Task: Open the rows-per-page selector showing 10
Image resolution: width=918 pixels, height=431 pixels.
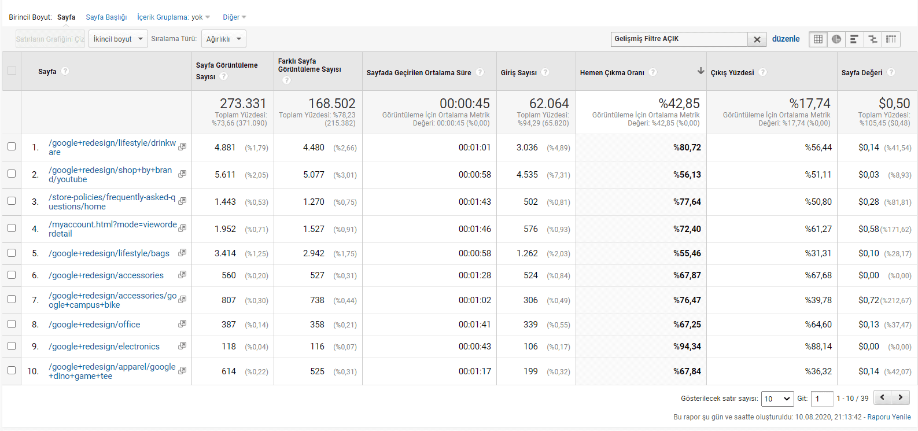Action: tap(777, 399)
